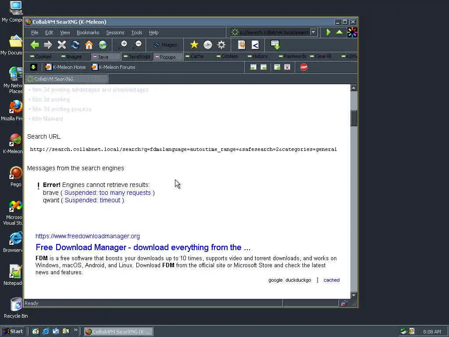Click the status bar icon at bottom right
Image resolution: width=449 pixels, height=337 pixels.
pos(344,303)
